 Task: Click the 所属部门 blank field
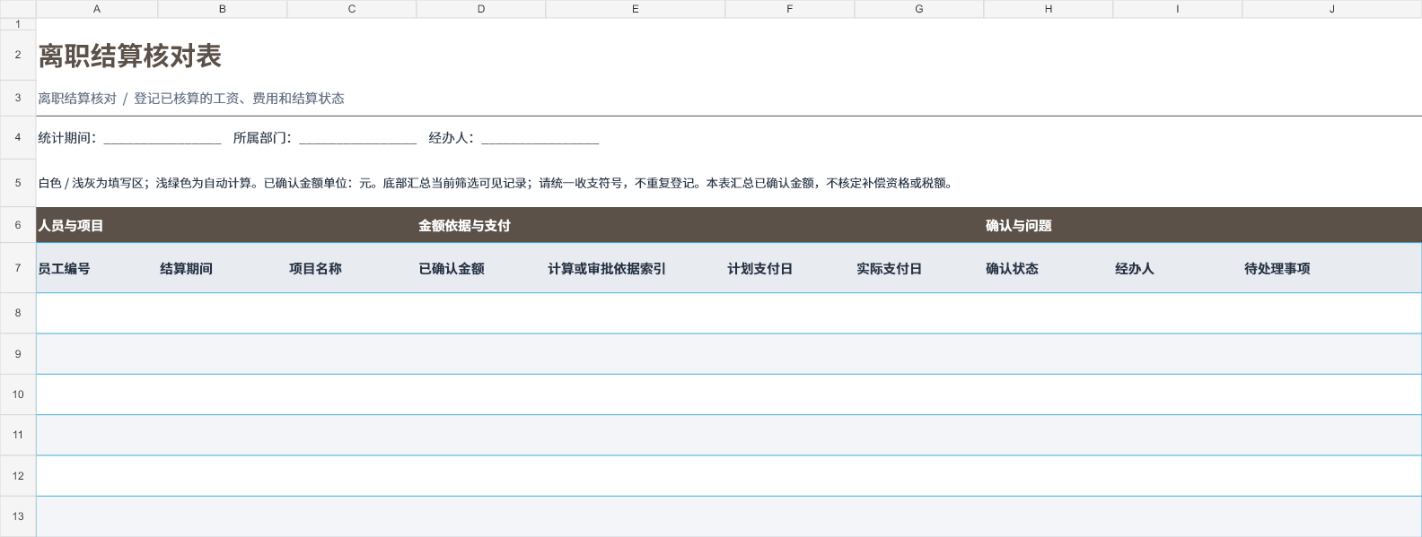[358, 138]
